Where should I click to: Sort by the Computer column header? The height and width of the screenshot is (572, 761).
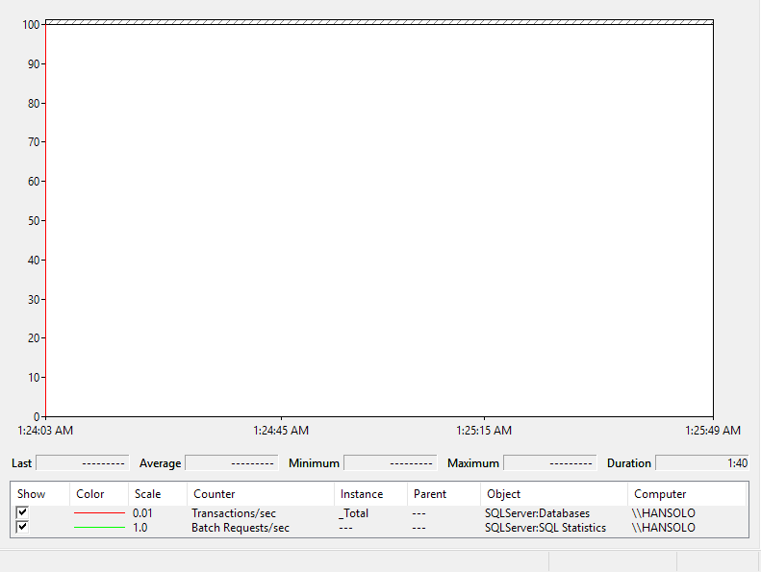(687, 494)
